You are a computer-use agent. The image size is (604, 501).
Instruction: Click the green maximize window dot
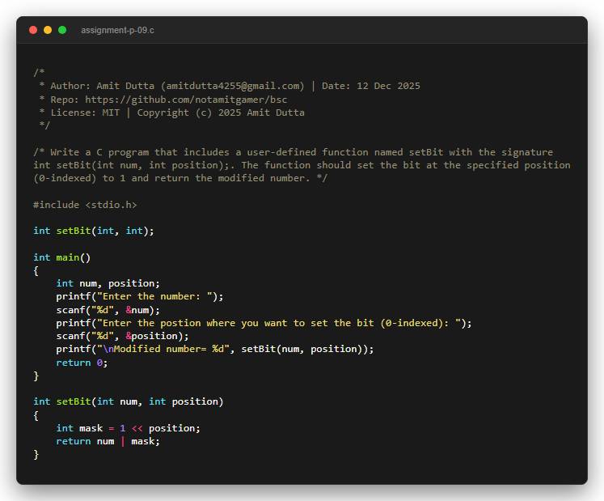pyautogui.click(x=62, y=30)
